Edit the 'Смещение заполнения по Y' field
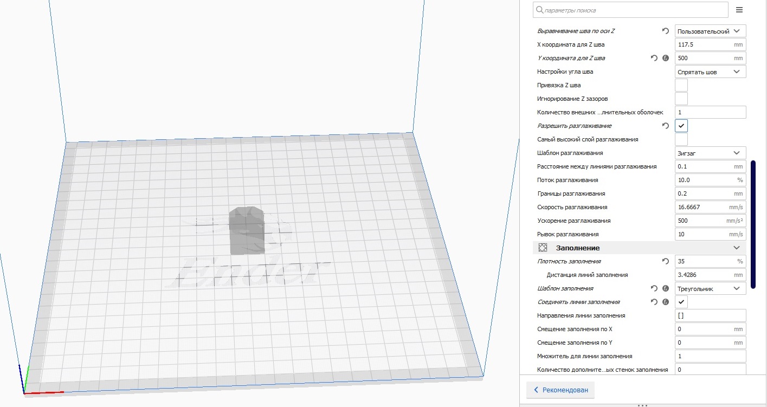The width and height of the screenshot is (767, 407). click(x=711, y=343)
